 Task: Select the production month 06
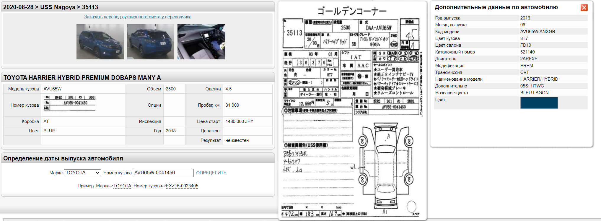[522, 25]
